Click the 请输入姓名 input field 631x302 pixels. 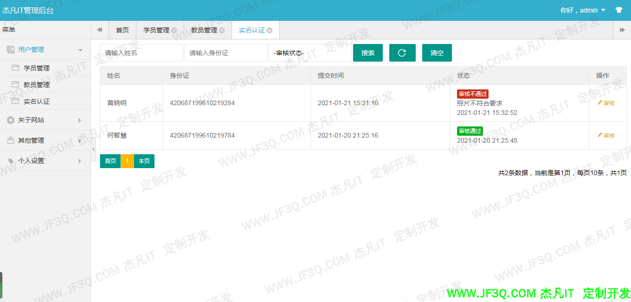click(142, 53)
